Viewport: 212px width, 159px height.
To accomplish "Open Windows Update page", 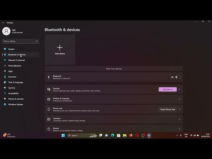I will 21,105.
